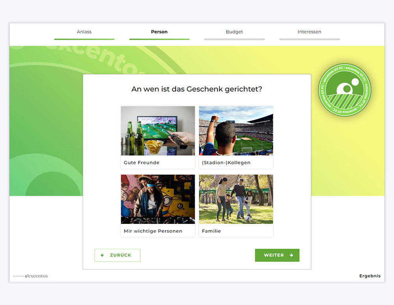Click the question heading An wen ist das Geschenk gerichtet?
The width and height of the screenshot is (394, 305).
point(197,89)
